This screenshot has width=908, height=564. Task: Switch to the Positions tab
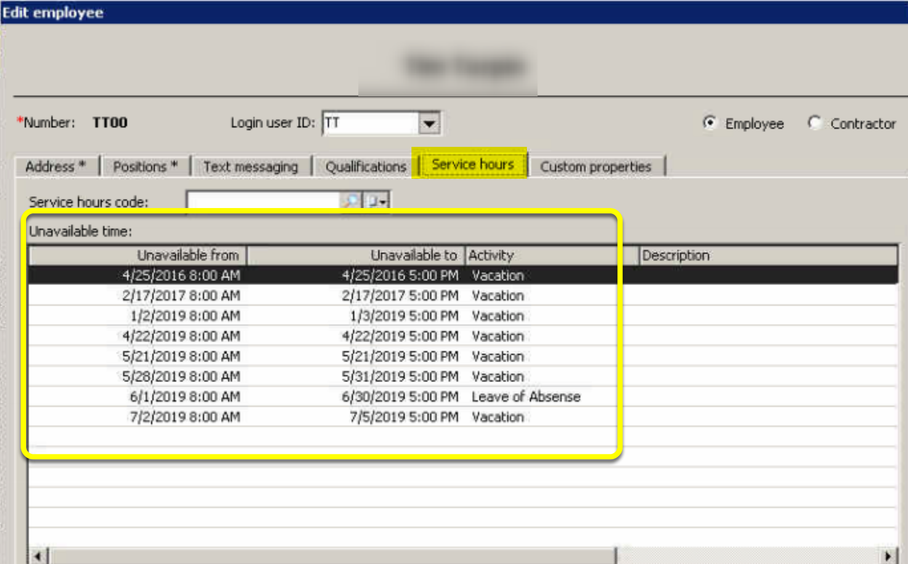145,167
